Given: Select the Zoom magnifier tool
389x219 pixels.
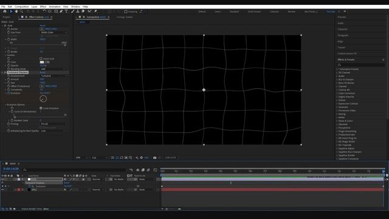Looking at the screenshot, I should [x=22, y=12].
